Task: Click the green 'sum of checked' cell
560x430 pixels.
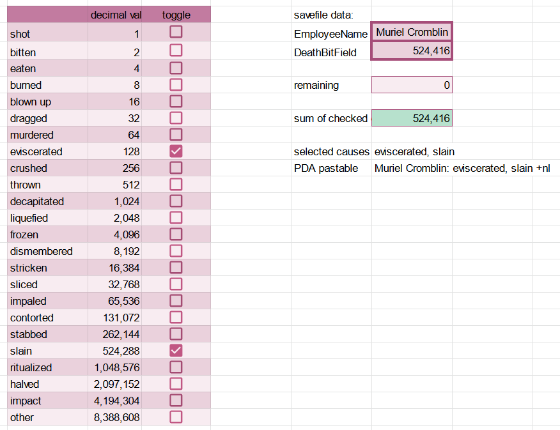Action: click(412, 118)
